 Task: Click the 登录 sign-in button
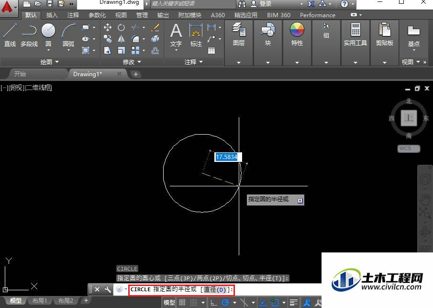[x=261, y=4]
